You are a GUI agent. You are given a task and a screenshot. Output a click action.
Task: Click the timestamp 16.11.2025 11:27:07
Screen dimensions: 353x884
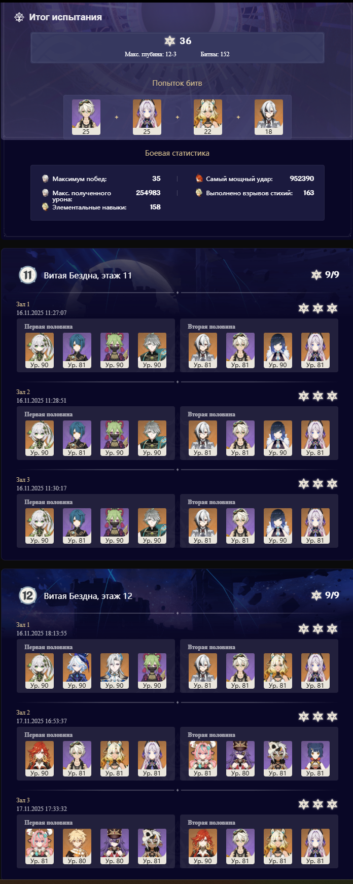point(42,313)
